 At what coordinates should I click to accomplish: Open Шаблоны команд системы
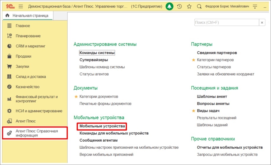[x=102, y=67]
